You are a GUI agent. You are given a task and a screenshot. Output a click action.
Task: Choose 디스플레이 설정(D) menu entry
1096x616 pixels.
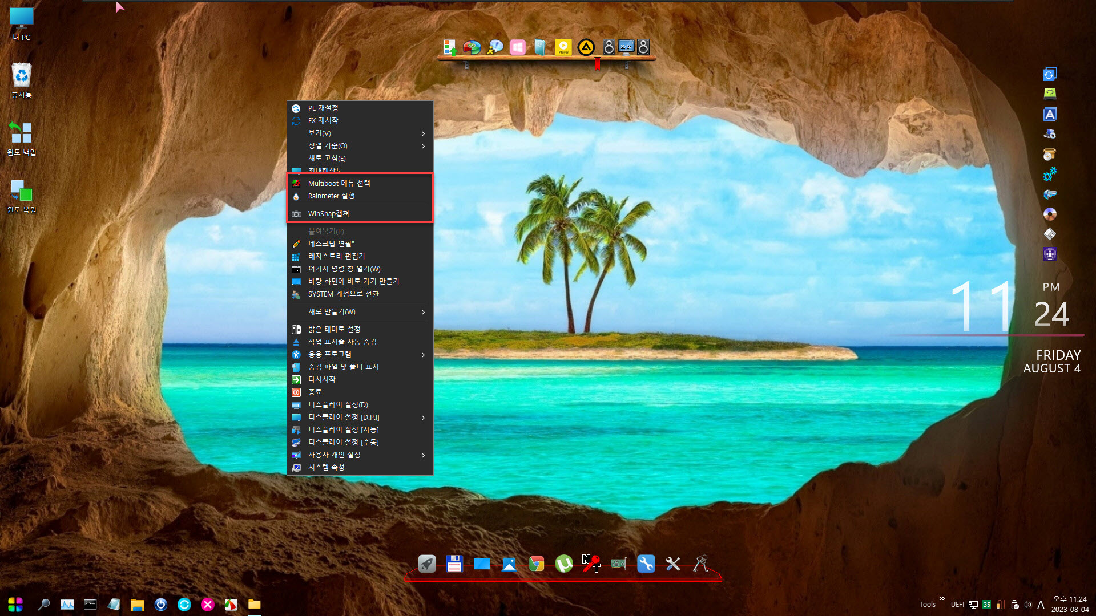point(360,405)
